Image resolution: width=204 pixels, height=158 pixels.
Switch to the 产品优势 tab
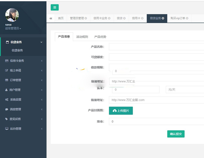pos(100,37)
